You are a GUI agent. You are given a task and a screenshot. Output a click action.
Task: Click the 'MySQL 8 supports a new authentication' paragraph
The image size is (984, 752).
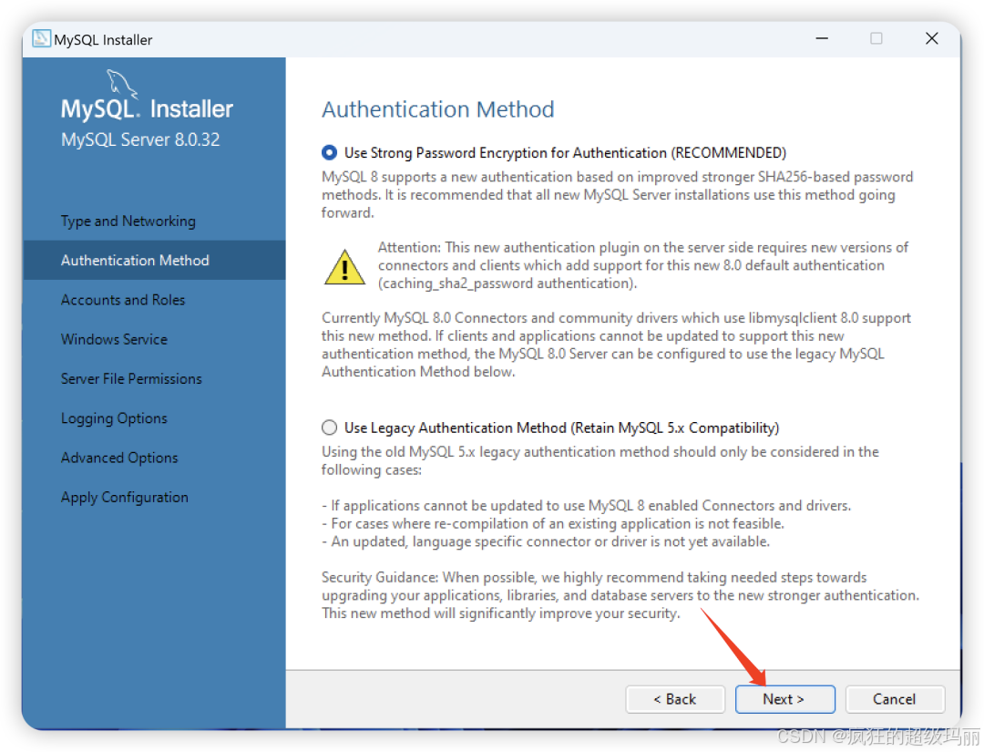(x=618, y=194)
